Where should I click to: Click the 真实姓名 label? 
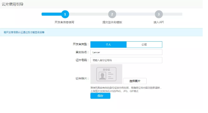pyautogui.click(x=82, y=52)
